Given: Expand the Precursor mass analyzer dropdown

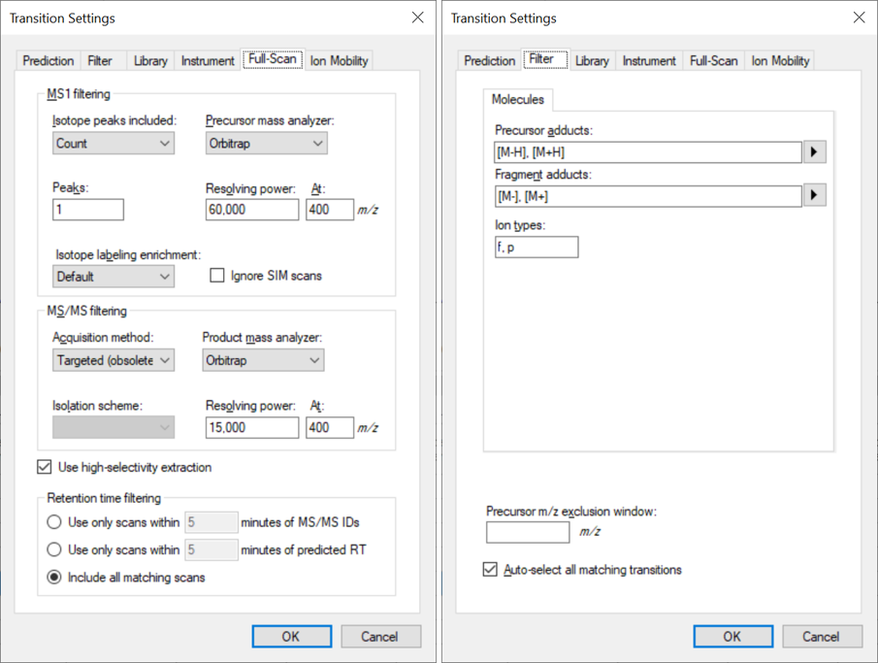Looking at the screenshot, I should 266,143.
